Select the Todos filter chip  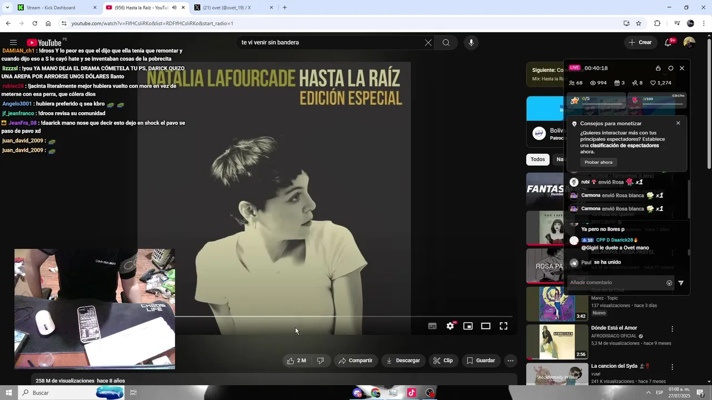coord(538,159)
